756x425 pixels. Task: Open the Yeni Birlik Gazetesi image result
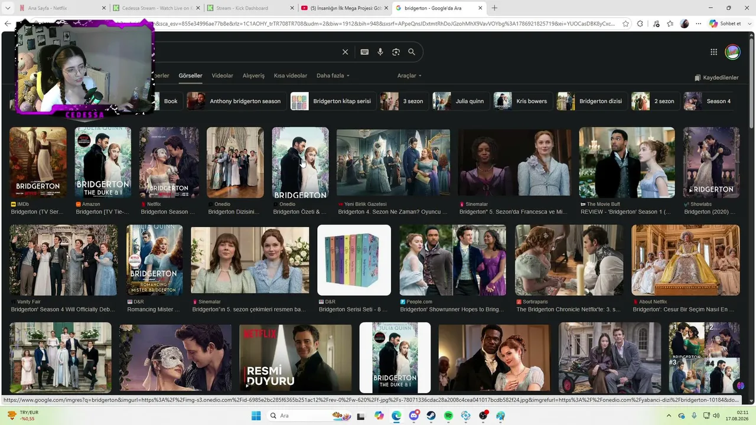[x=393, y=162]
